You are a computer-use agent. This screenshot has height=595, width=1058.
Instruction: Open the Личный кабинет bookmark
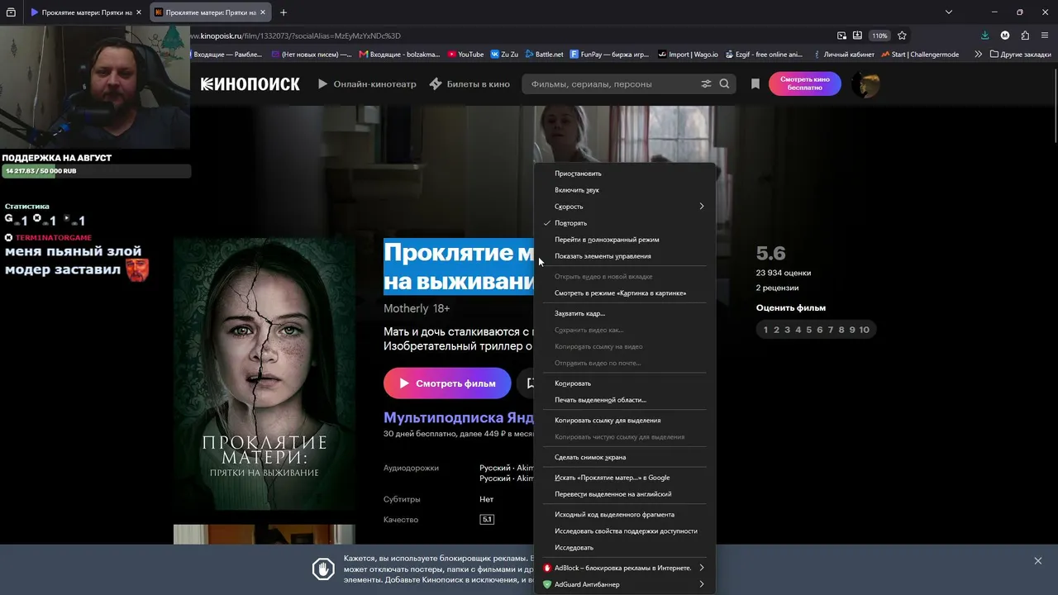coord(843,55)
